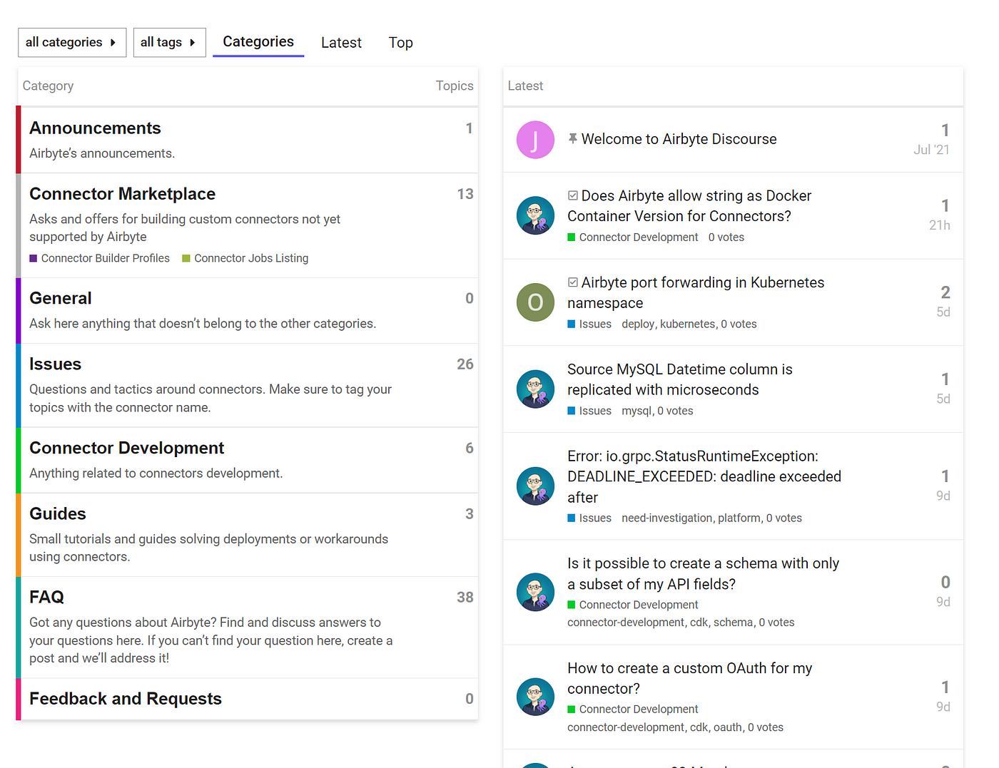Click avatar beside Docker Container Version topic

535,215
